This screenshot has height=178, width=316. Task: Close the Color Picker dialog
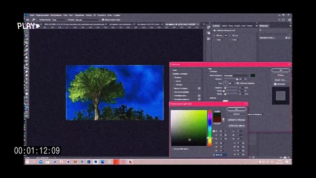point(246,104)
